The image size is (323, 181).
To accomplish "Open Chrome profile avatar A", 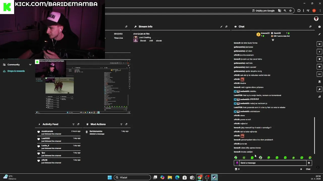I will pos(314,11).
